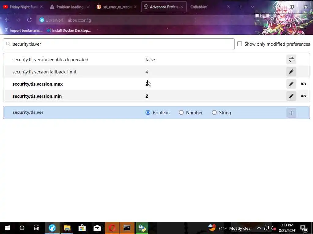Open the terminal window from taskbar
This screenshot has width=313, height=234.
pyautogui.click(x=127, y=228)
